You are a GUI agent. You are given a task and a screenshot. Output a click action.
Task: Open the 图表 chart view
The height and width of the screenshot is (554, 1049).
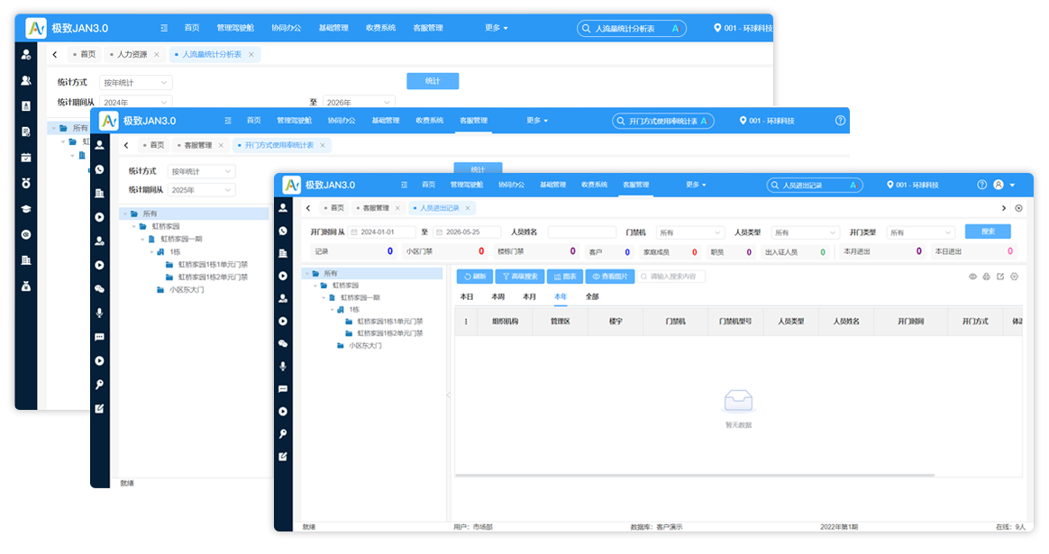pos(565,277)
